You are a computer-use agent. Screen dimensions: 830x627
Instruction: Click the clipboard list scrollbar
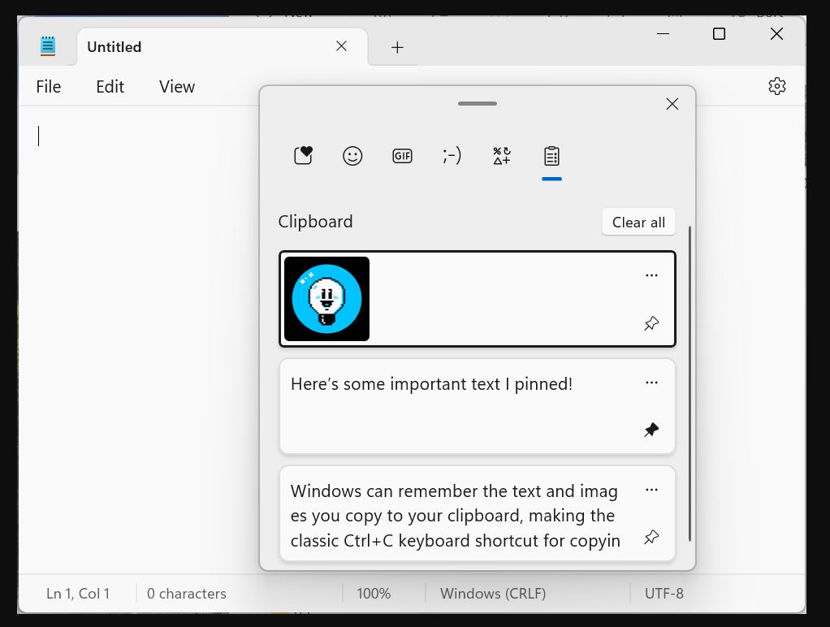point(690,383)
